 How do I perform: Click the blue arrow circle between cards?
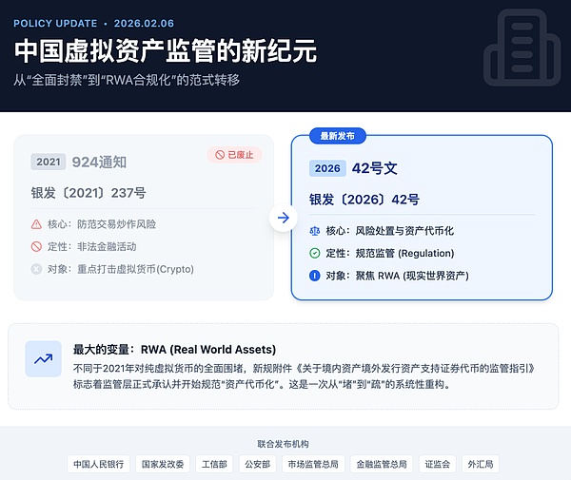282,218
